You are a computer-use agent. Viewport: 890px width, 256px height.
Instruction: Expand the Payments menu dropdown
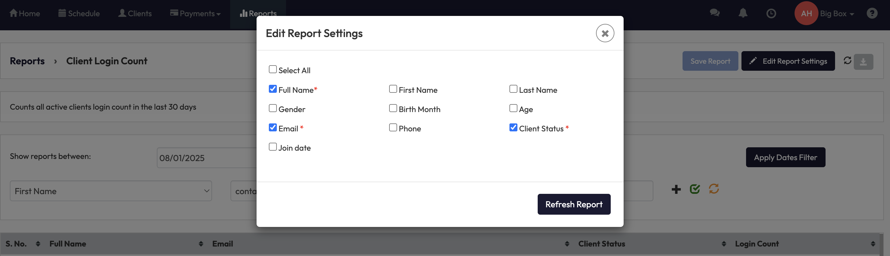[195, 13]
